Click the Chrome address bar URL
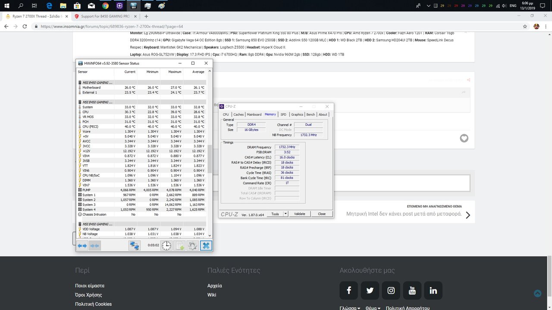This screenshot has height=310, width=552. (112, 26)
